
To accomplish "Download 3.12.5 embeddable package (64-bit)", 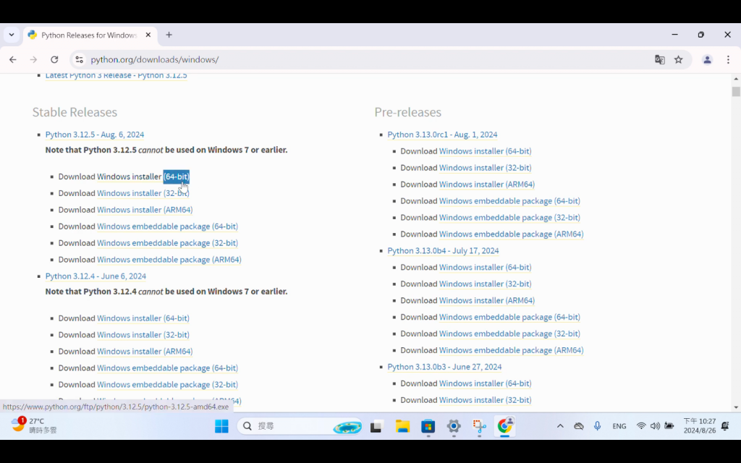I will pyautogui.click(x=167, y=226).
